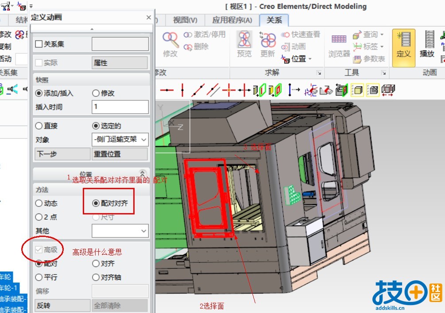Click the yellow-bordered solid cube icon
445x313 pixels.
(x=357, y=90)
